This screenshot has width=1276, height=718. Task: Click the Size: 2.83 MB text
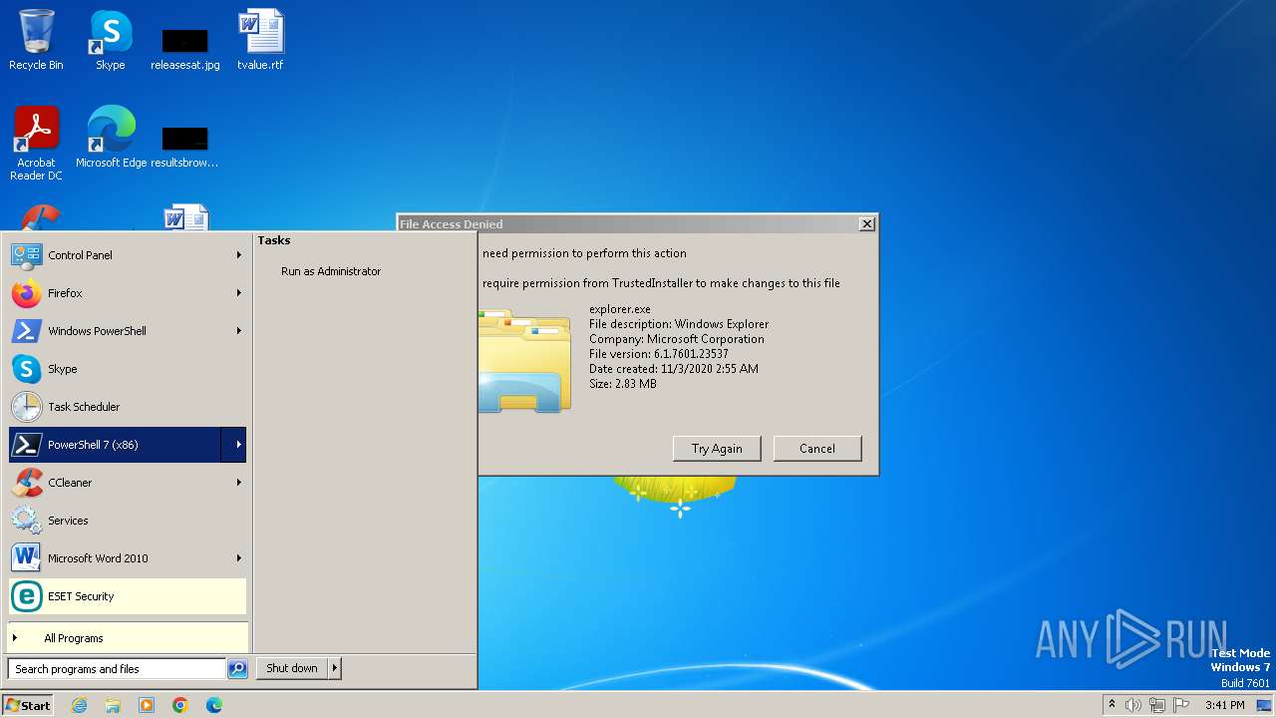pos(623,384)
